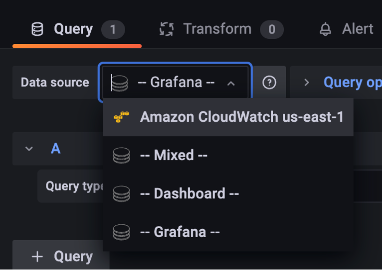382x270 pixels.
Task: Click the Query database icon
Action: click(37, 29)
